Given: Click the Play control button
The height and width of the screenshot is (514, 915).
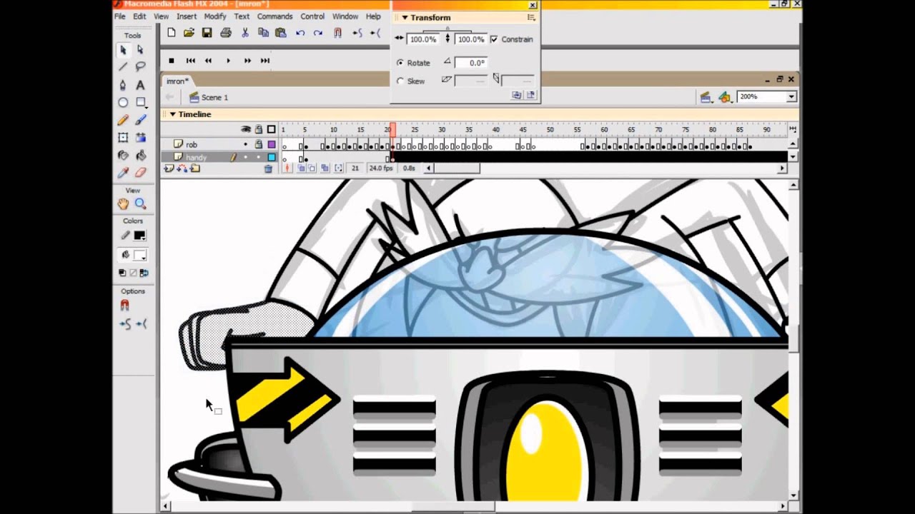Looking at the screenshot, I should (228, 61).
